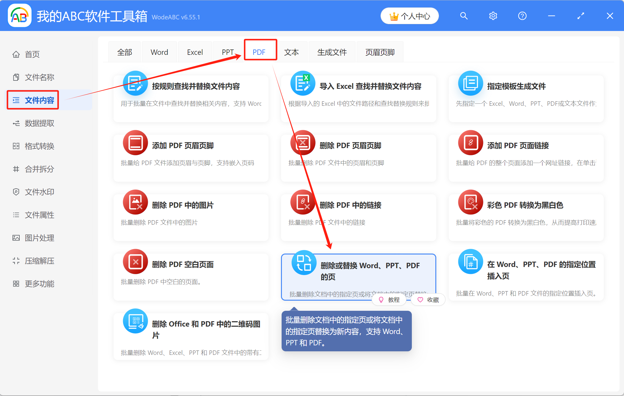Select the 删除 PDF 页眉页脚 tool icon
Screen dimensions: 624x396
pos(302,142)
